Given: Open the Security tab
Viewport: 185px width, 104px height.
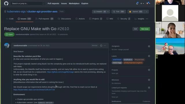Looking at the screenshot, I should pos(124,19).
